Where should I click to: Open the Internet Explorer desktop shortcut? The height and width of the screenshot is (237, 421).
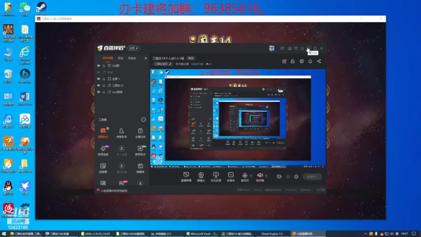(25, 55)
